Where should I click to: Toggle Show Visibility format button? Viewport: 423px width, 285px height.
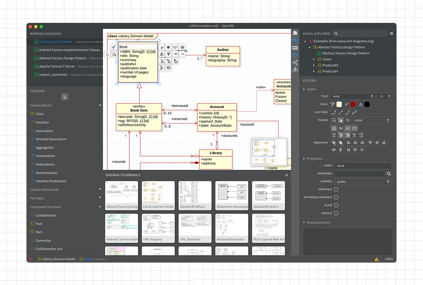tap(334, 128)
